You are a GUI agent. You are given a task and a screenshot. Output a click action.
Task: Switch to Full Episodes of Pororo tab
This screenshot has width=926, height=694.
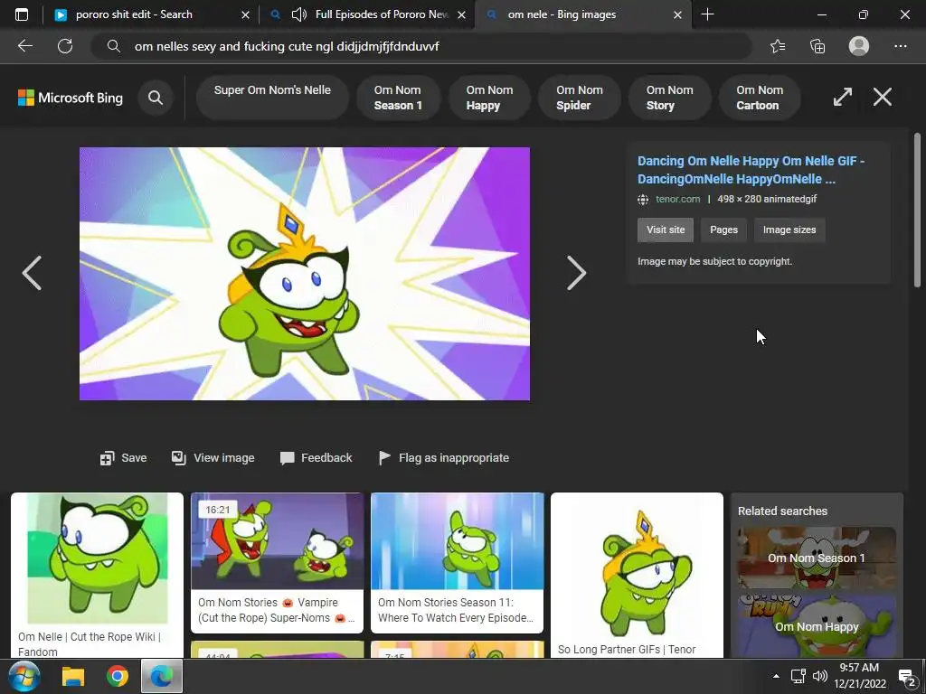(369, 14)
